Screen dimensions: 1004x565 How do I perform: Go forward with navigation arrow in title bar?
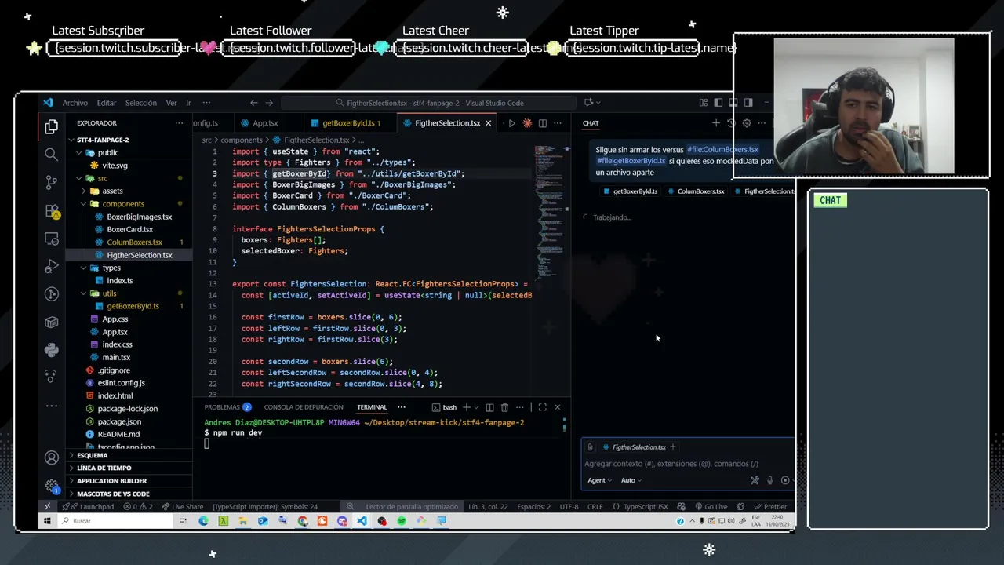coord(269,103)
